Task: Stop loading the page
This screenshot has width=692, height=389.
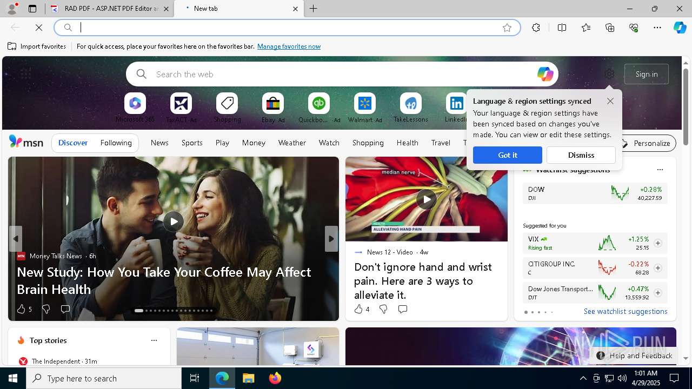Action: [x=39, y=28]
